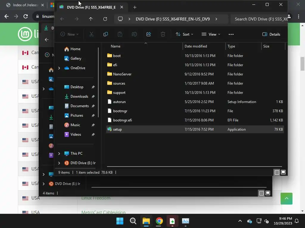Click the Delete trash icon
Viewport: 305px width, 228px height.
[x=163, y=34]
